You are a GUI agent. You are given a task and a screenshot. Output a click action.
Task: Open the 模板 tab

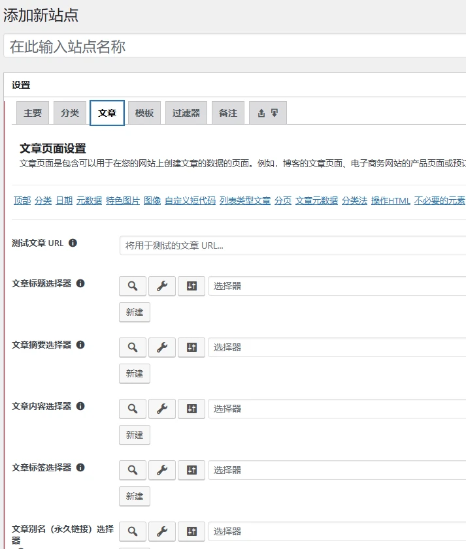[x=144, y=113]
